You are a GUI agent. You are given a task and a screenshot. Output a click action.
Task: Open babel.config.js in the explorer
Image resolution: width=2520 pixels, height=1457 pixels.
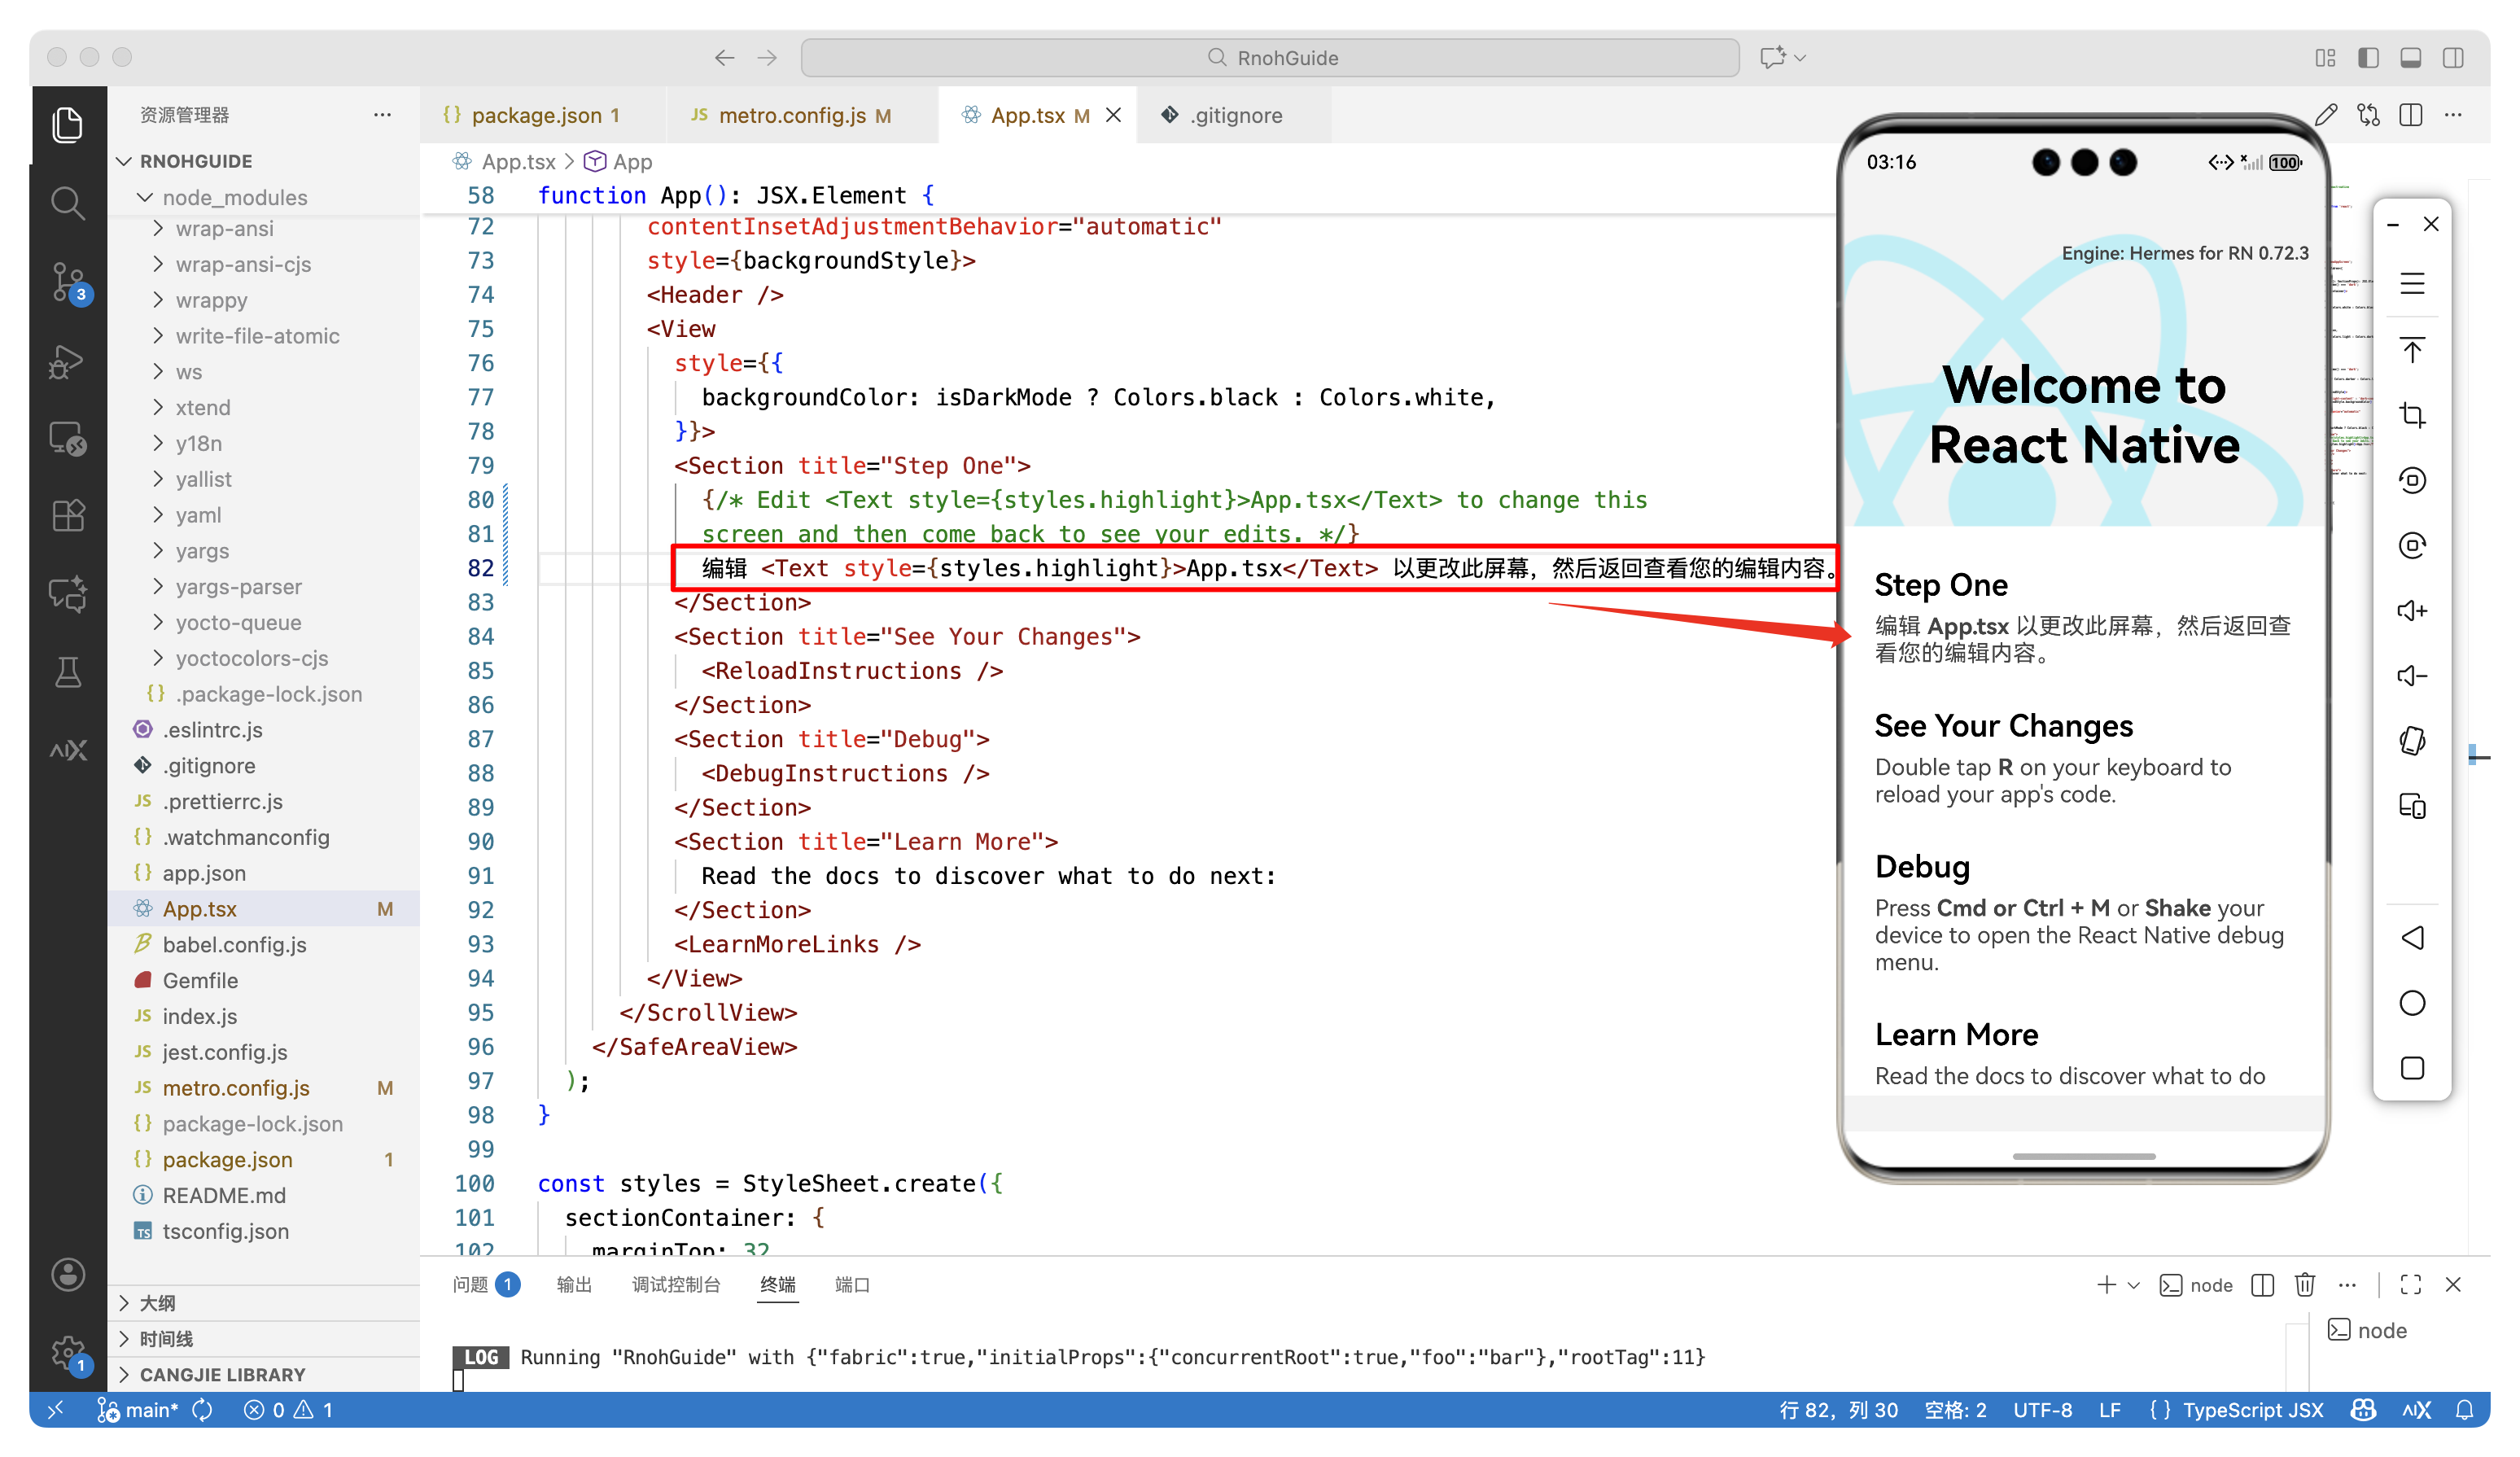tap(234, 945)
